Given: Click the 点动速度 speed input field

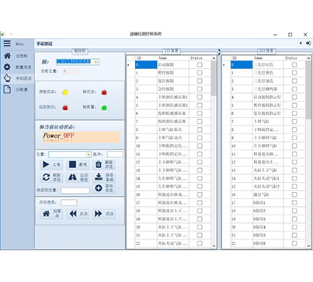Looking at the screenshot, I should [69, 202].
